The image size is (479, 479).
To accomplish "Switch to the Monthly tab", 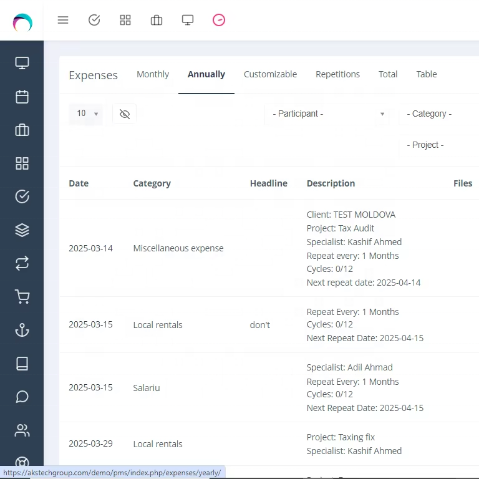I will point(153,74).
